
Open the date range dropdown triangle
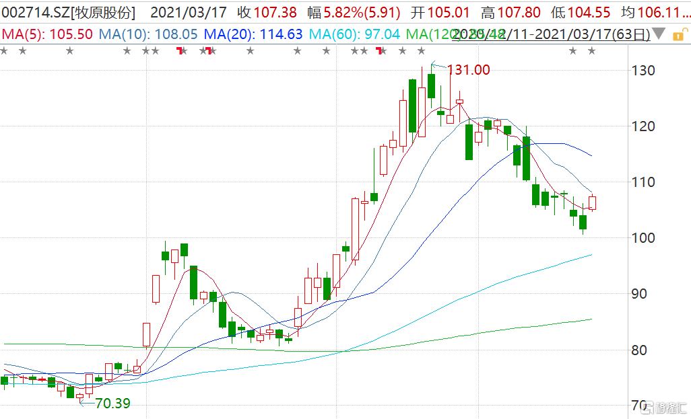pyautogui.click(x=658, y=34)
